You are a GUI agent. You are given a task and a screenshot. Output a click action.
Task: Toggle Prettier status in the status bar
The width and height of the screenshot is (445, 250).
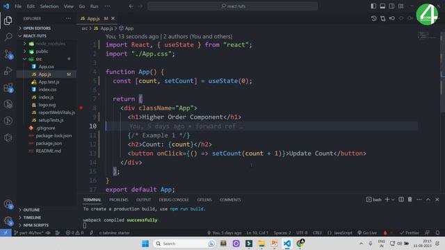point(410,233)
